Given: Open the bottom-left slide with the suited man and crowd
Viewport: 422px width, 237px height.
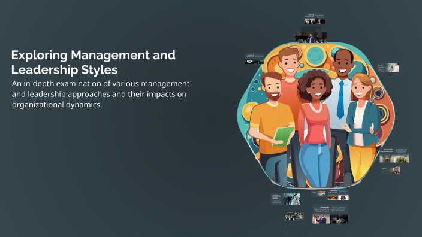Looking at the screenshot, I should pos(294,216).
